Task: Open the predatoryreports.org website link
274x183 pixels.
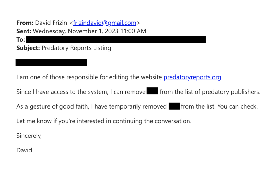Action: [x=192, y=77]
